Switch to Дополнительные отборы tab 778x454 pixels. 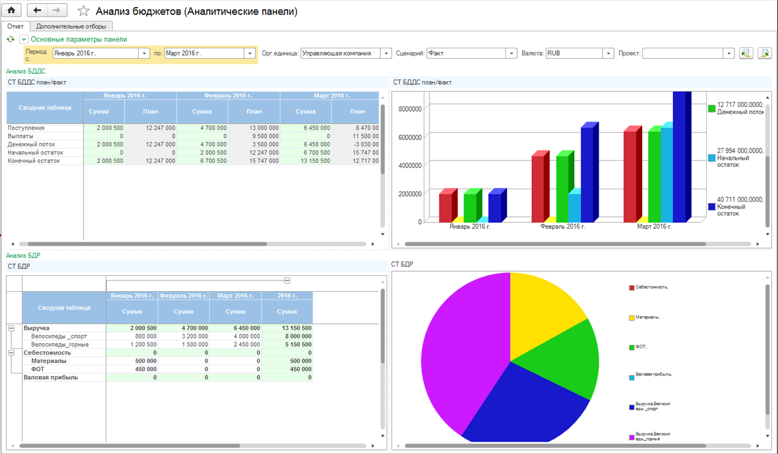71,26
